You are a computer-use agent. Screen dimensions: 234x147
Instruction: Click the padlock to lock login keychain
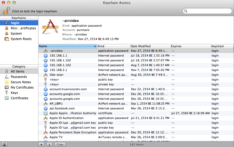(x=6, y=11)
